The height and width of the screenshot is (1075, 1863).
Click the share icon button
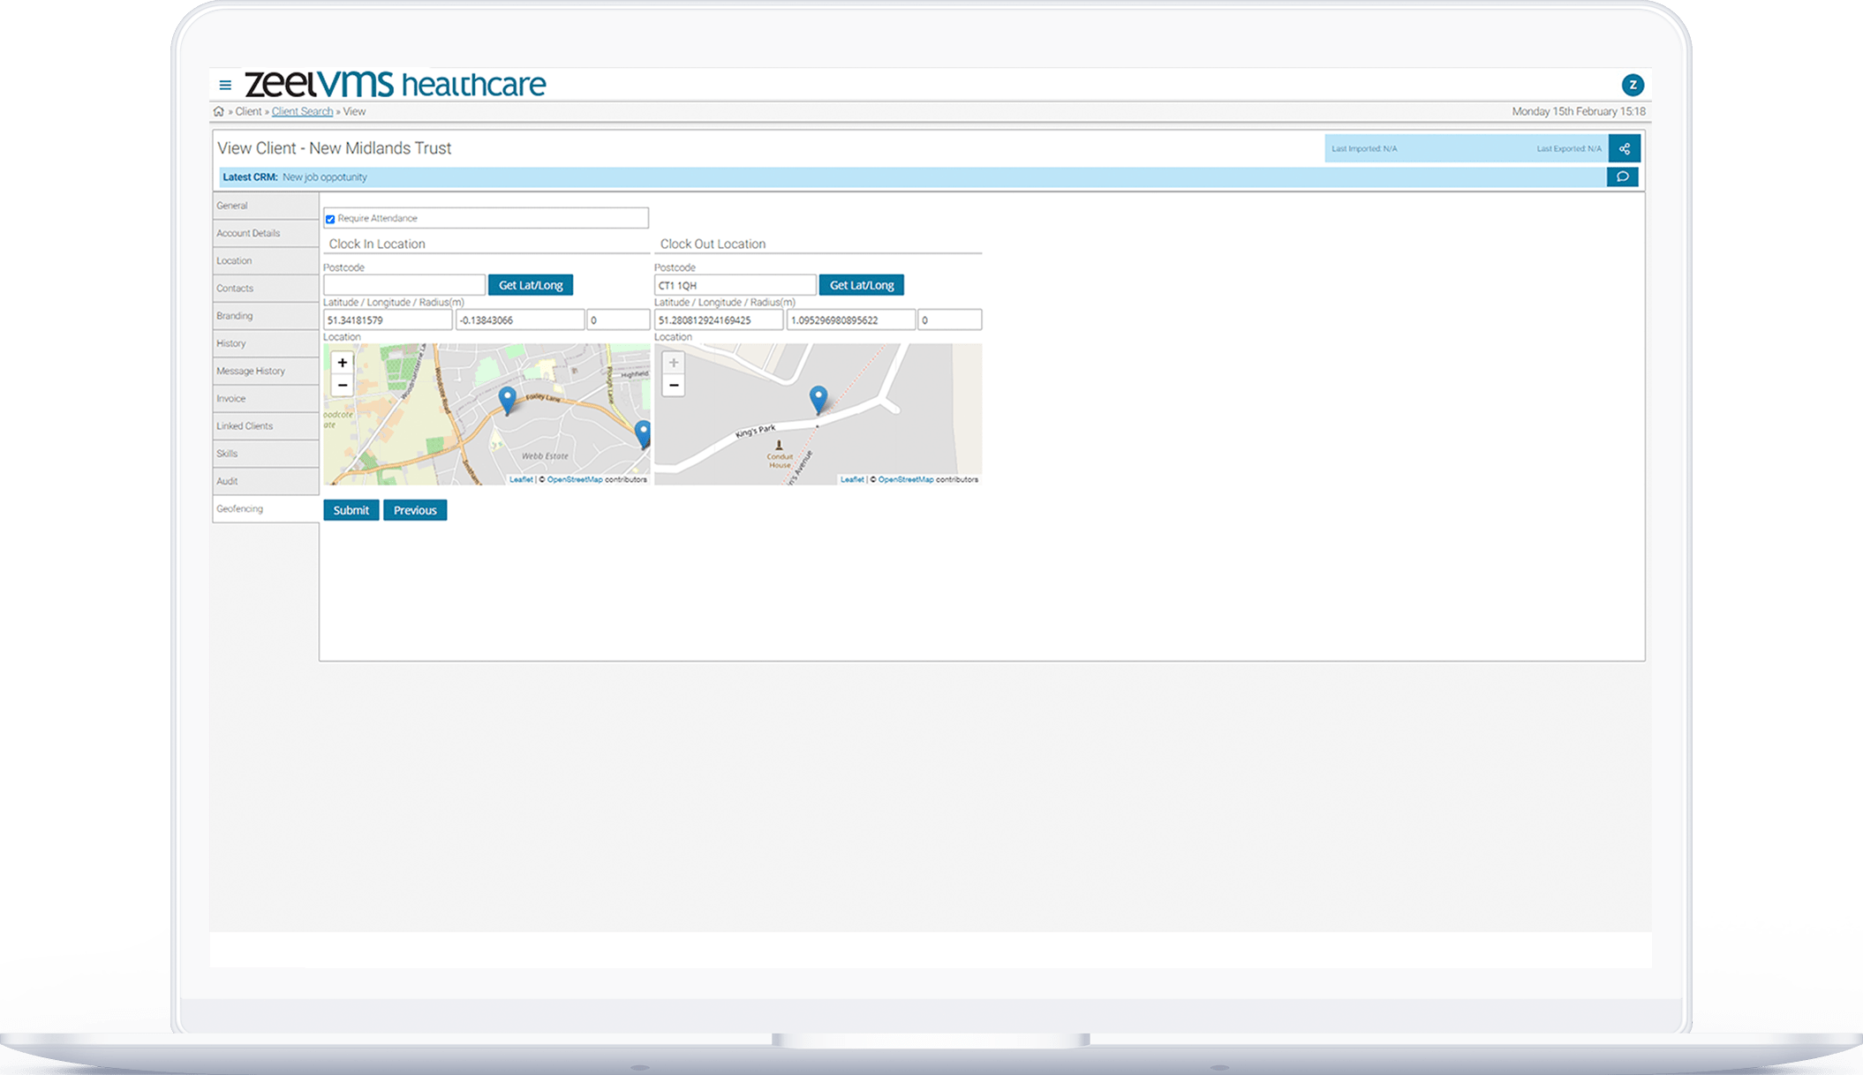pos(1624,148)
